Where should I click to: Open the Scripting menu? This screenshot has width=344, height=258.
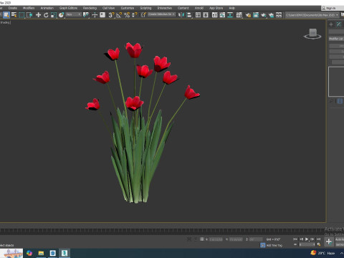pos(145,8)
